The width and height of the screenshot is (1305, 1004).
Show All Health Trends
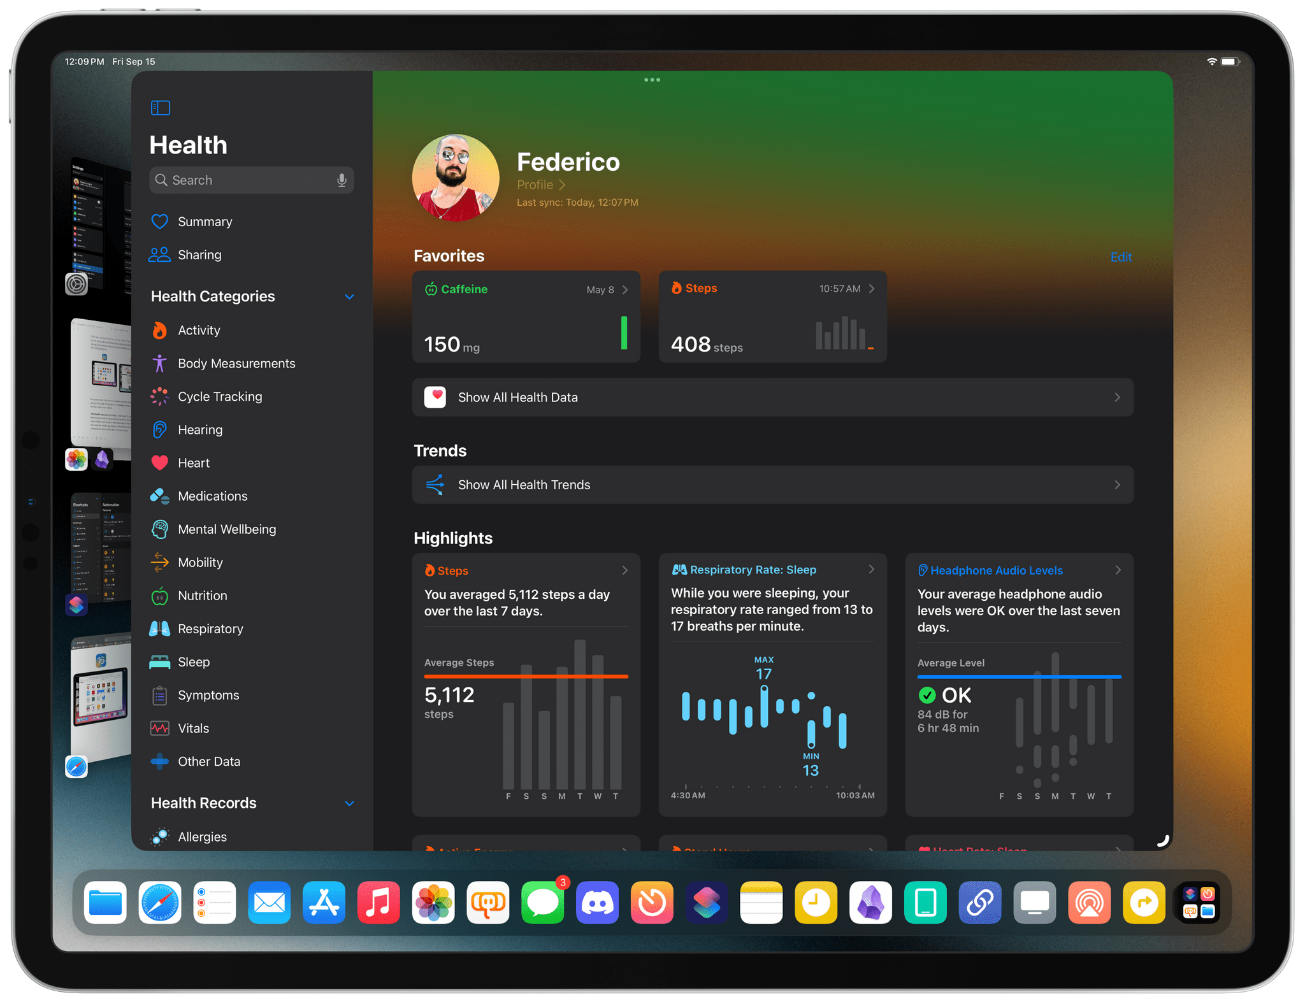(x=772, y=485)
